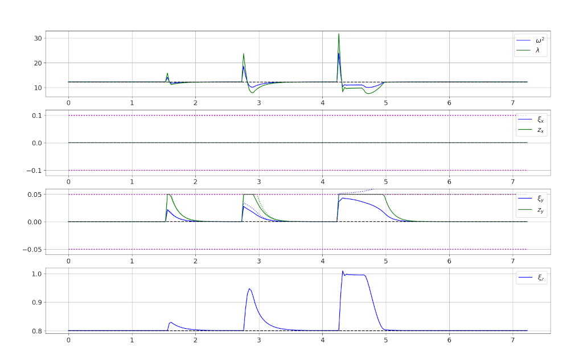Click the tallest green λ spike in top plot
Image resolution: width=583 pixels, height=364 pixels.
point(339,34)
